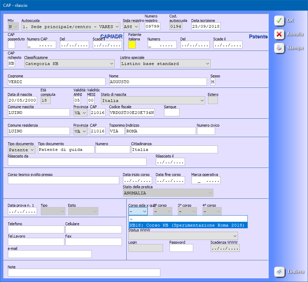The width and height of the screenshot is (308, 282).
Task: Click the yellow Patente italiana box
Action: click(132, 44)
